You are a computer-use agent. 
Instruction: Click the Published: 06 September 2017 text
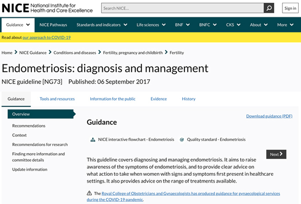(x=109, y=82)
